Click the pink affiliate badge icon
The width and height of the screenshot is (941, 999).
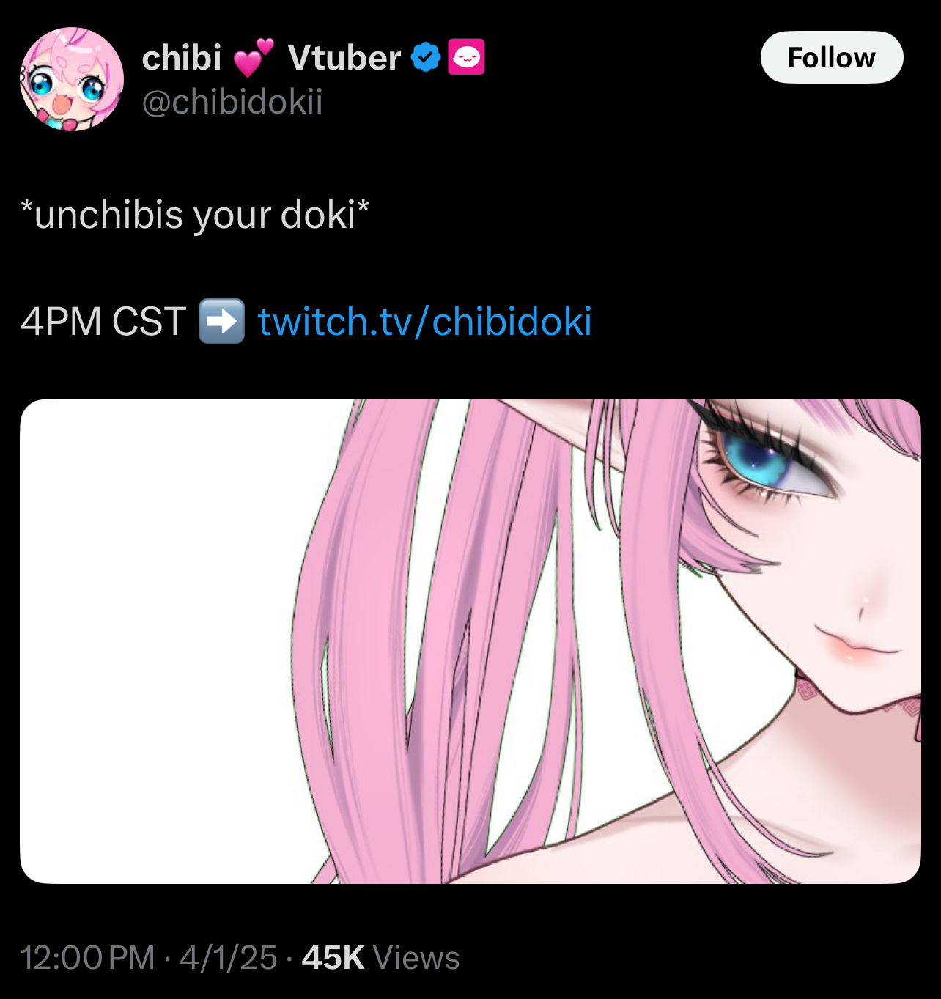466,57
